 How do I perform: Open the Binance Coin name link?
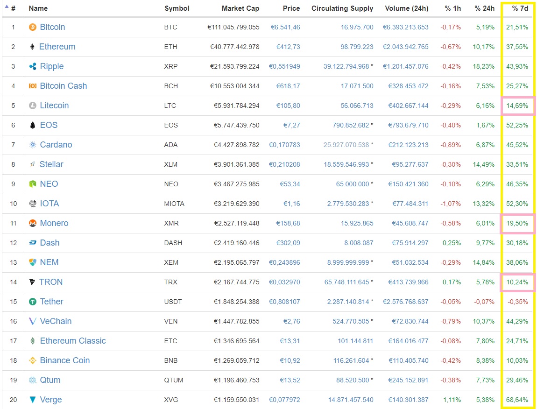[x=65, y=360]
